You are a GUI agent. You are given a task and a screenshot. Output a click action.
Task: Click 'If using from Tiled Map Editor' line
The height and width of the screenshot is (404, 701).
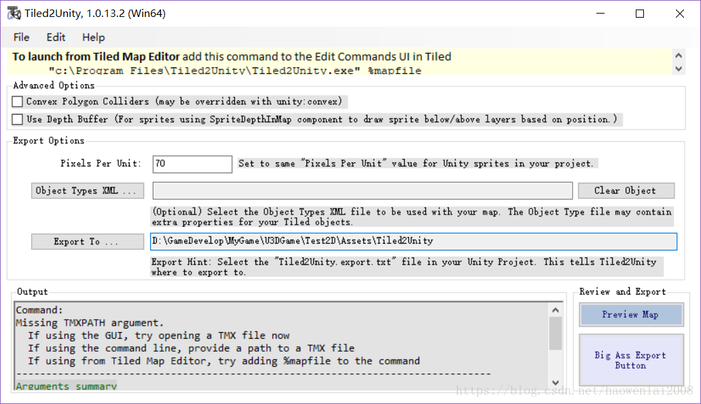coord(223,361)
